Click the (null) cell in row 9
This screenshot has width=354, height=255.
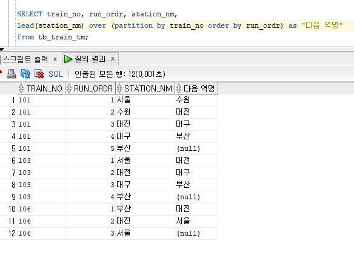(196, 197)
